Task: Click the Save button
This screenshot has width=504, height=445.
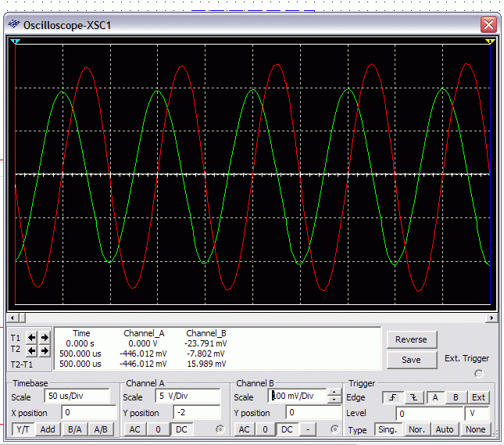Action: point(411,360)
